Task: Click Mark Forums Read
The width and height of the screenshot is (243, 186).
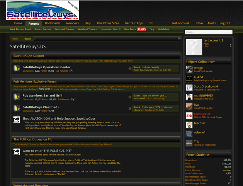Action: click(x=20, y=29)
